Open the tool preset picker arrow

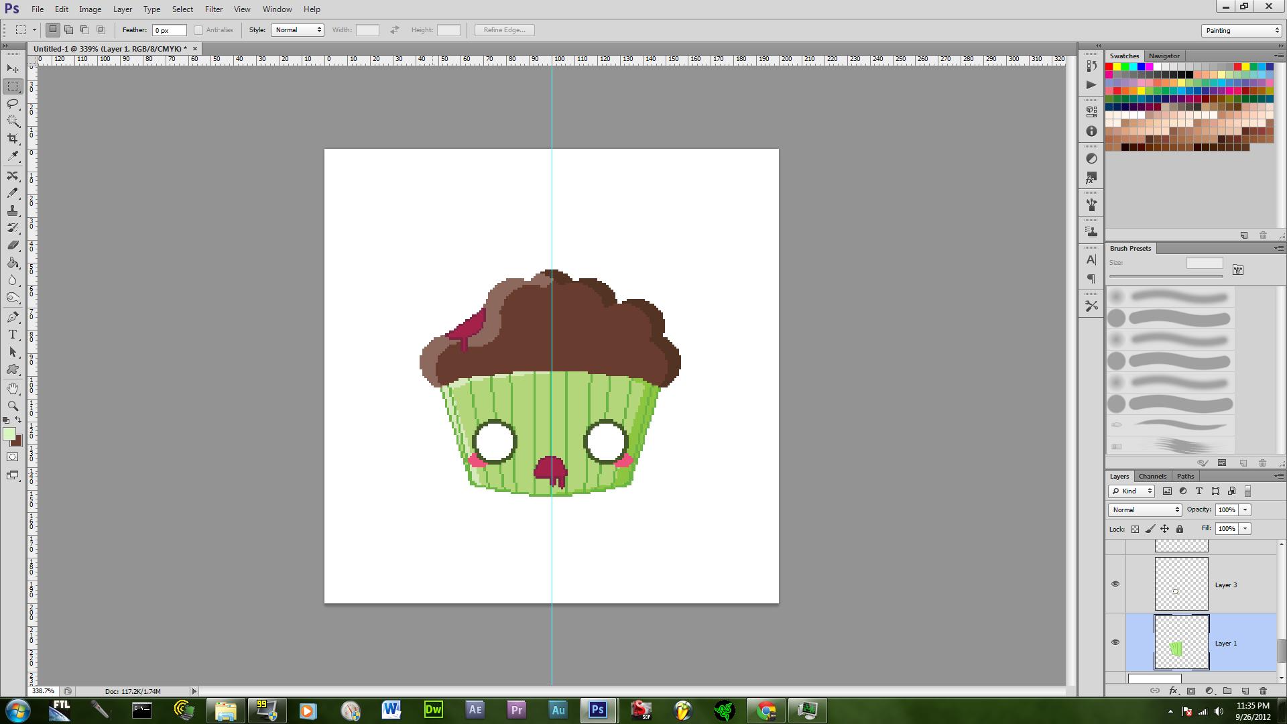tap(34, 30)
